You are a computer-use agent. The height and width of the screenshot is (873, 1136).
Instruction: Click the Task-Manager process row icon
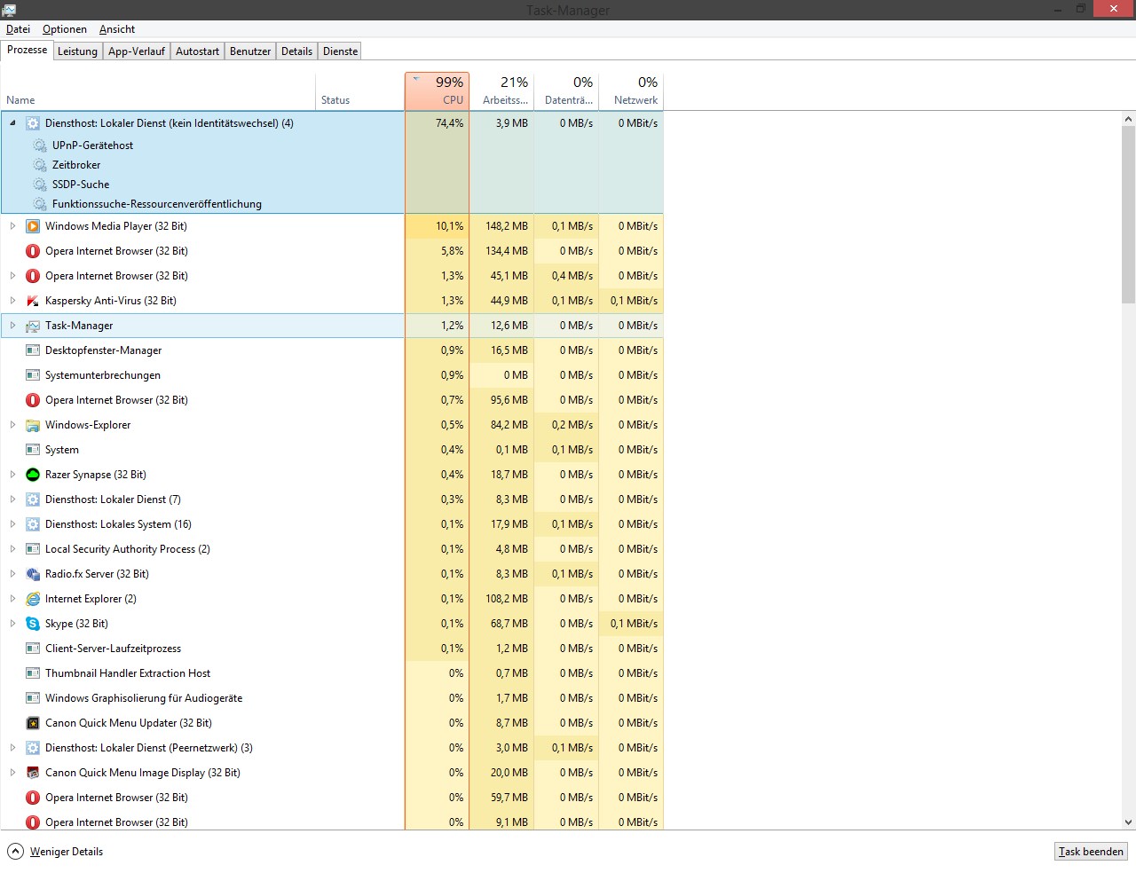[33, 326]
